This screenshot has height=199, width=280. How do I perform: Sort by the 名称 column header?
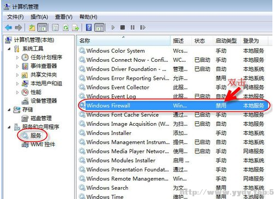coord(124,41)
